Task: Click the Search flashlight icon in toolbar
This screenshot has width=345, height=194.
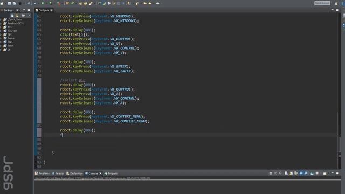Action: click(x=91, y=3)
